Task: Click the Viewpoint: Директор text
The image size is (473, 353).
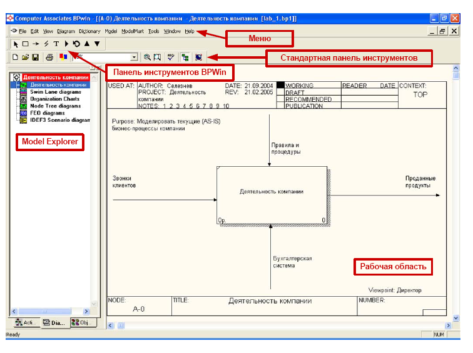Action: [x=395, y=290]
